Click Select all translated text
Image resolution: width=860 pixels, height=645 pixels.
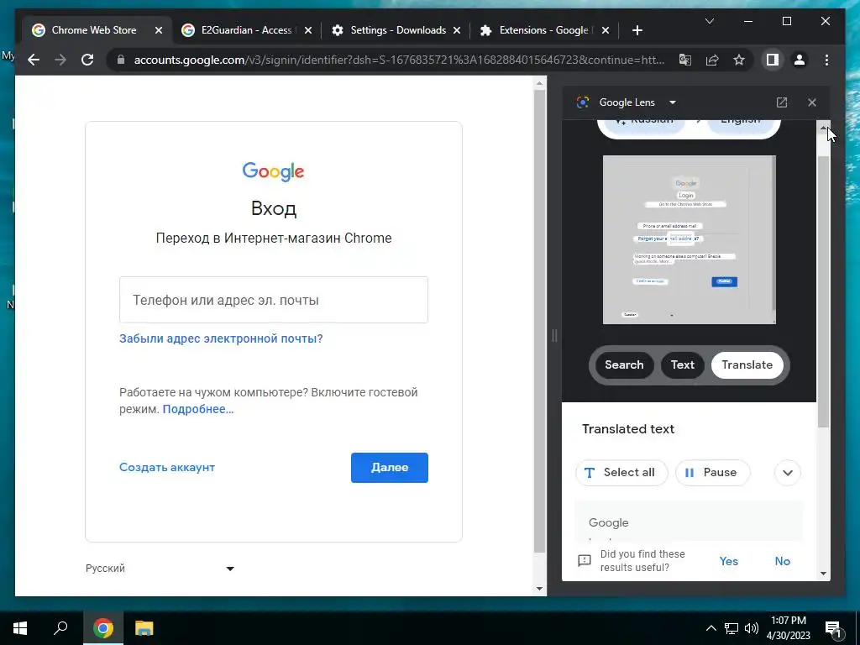pyautogui.click(x=621, y=472)
